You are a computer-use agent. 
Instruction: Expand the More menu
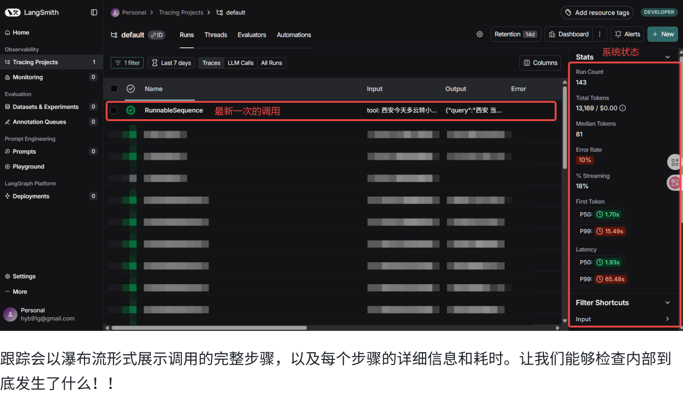pos(16,292)
